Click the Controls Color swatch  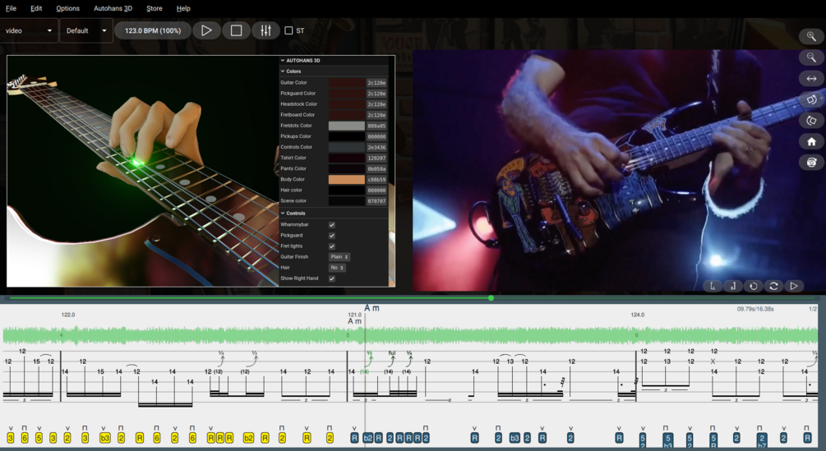coord(347,147)
